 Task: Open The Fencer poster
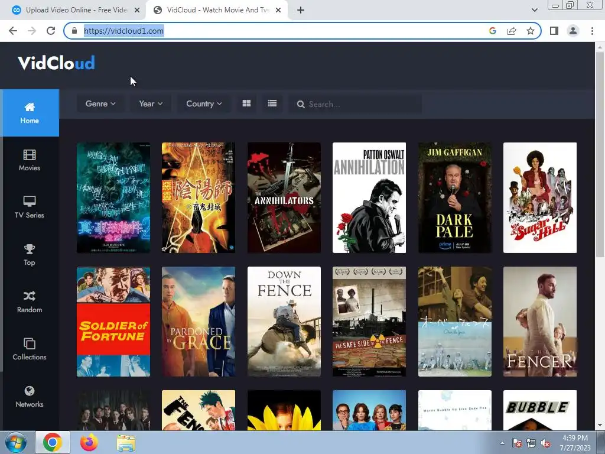tap(540, 322)
